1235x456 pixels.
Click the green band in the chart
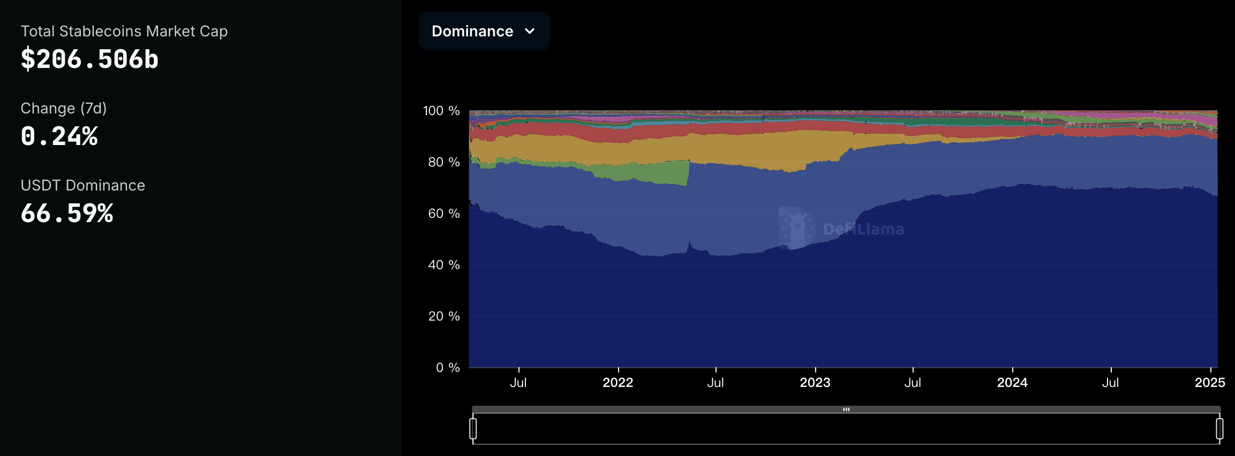pyautogui.click(x=659, y=172)
